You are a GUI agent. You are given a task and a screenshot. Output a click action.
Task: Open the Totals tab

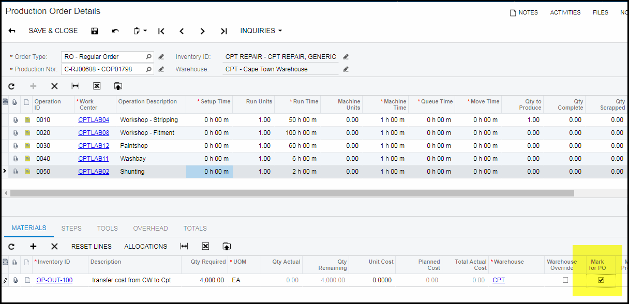point(195,228)
